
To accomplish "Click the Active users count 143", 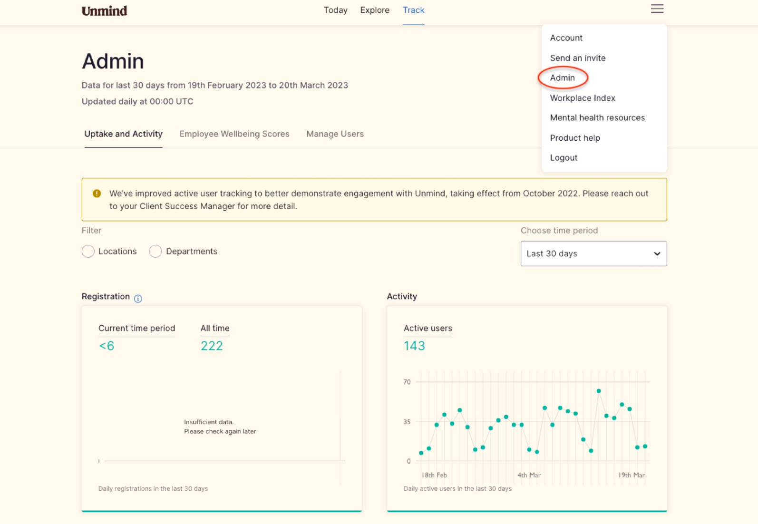I will coord(414,346).
